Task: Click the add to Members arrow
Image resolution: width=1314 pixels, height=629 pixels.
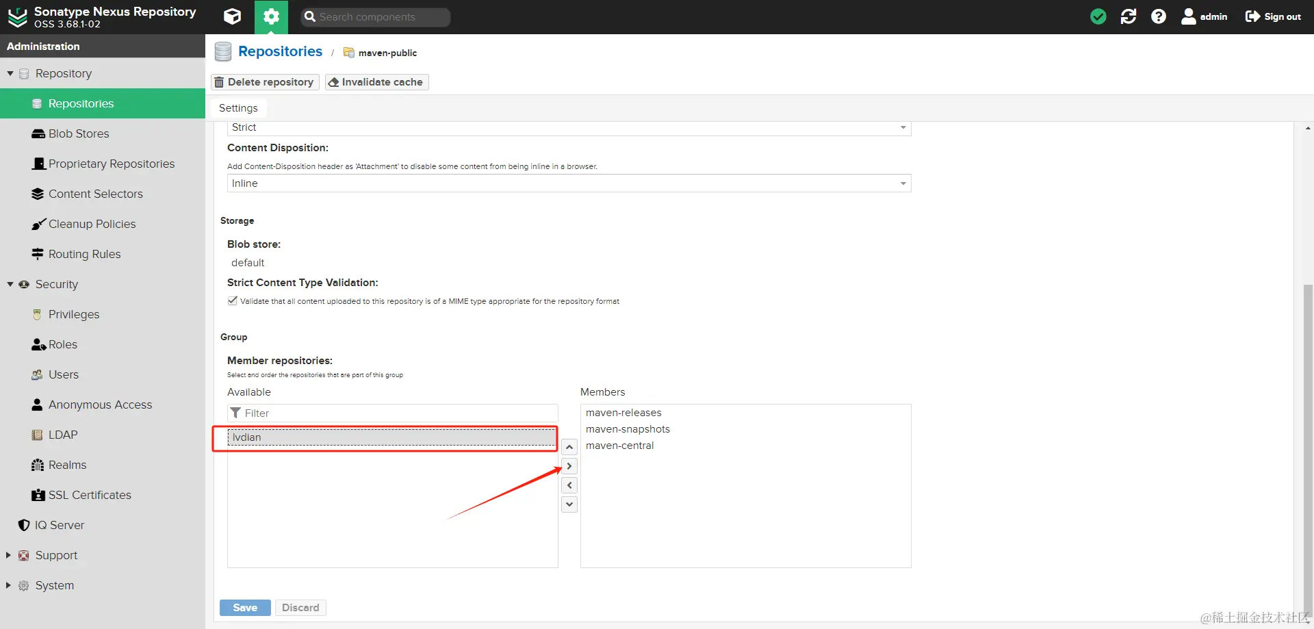Action: (569, 466)
